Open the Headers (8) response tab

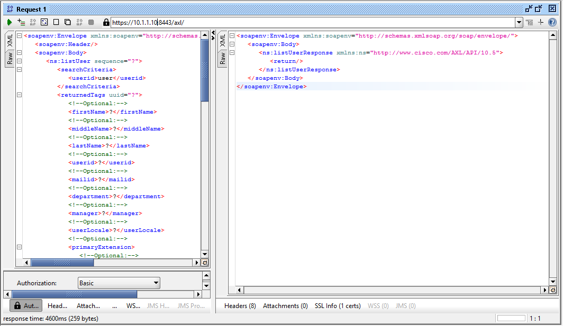point(241,305)
